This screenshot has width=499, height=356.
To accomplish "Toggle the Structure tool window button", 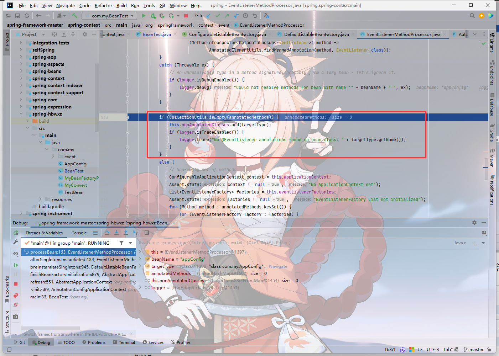I will pyautogui.click(x=7, y=322).
